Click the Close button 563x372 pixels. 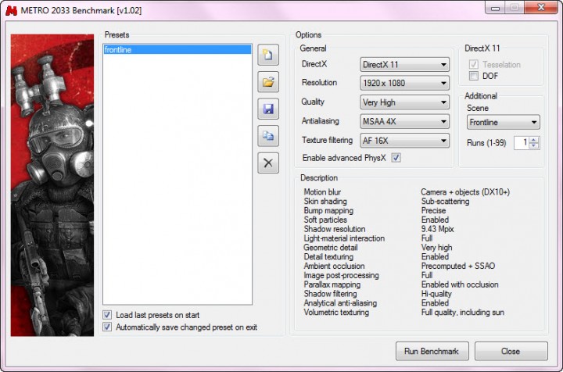tap(511, 351)
